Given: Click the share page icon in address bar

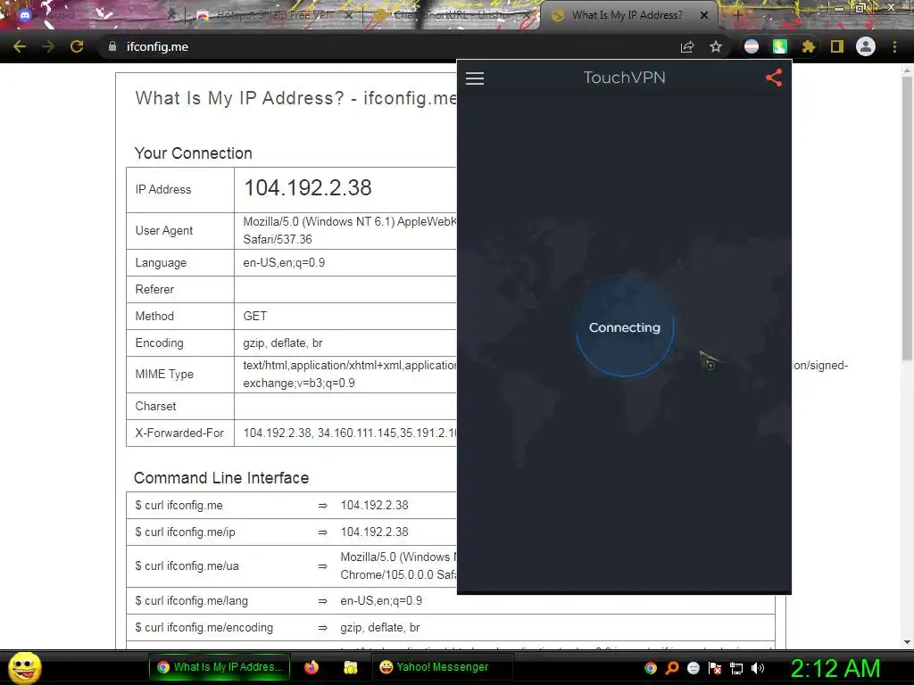Looking at the screenshot, I should pyautogui.click(x=687, y=46).
